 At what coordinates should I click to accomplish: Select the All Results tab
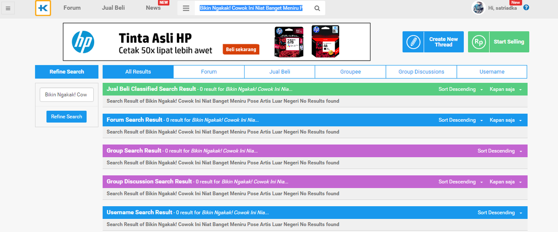(x=138, y=72)
